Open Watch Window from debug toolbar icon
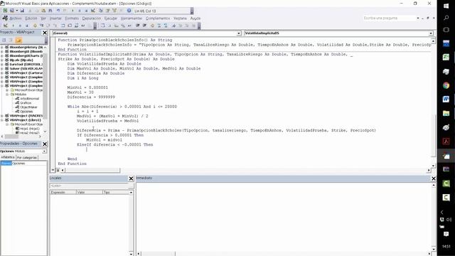The image size is (455, 256). tap(76, 26)
